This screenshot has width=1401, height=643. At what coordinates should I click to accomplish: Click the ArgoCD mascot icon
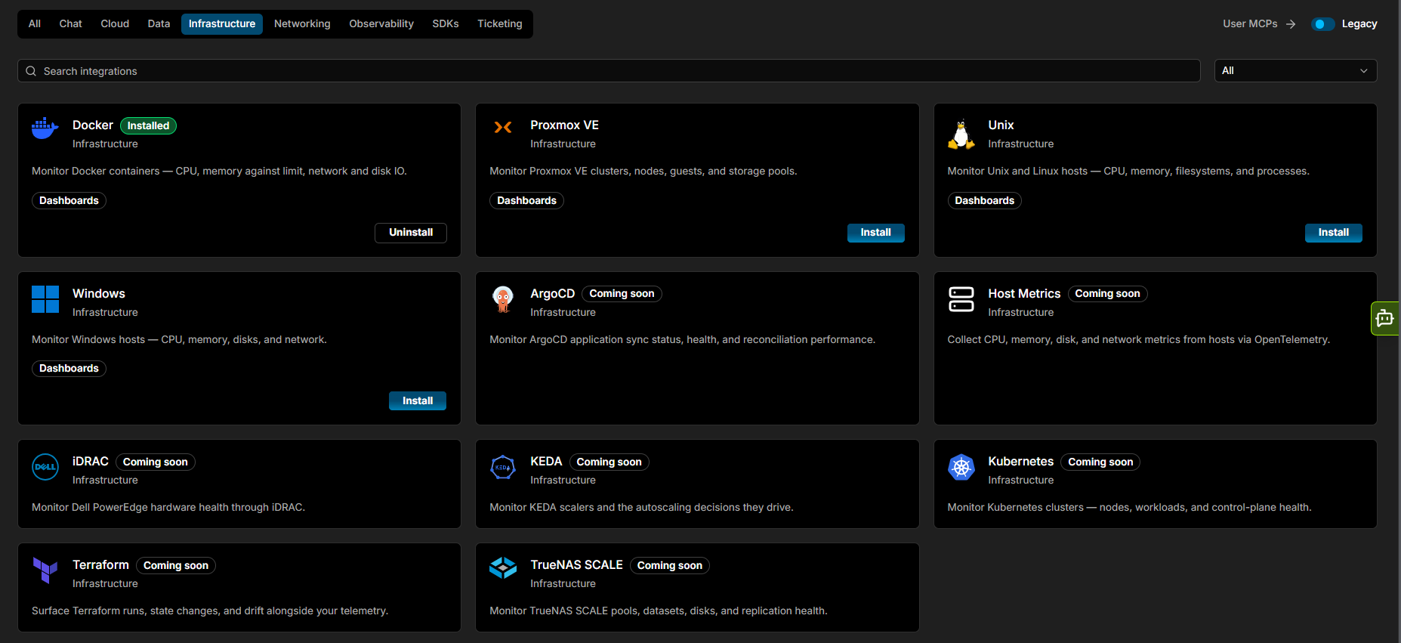[503, 299]
